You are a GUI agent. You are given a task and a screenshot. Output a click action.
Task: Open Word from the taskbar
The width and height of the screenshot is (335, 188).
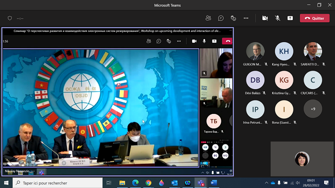coord(213,183)
